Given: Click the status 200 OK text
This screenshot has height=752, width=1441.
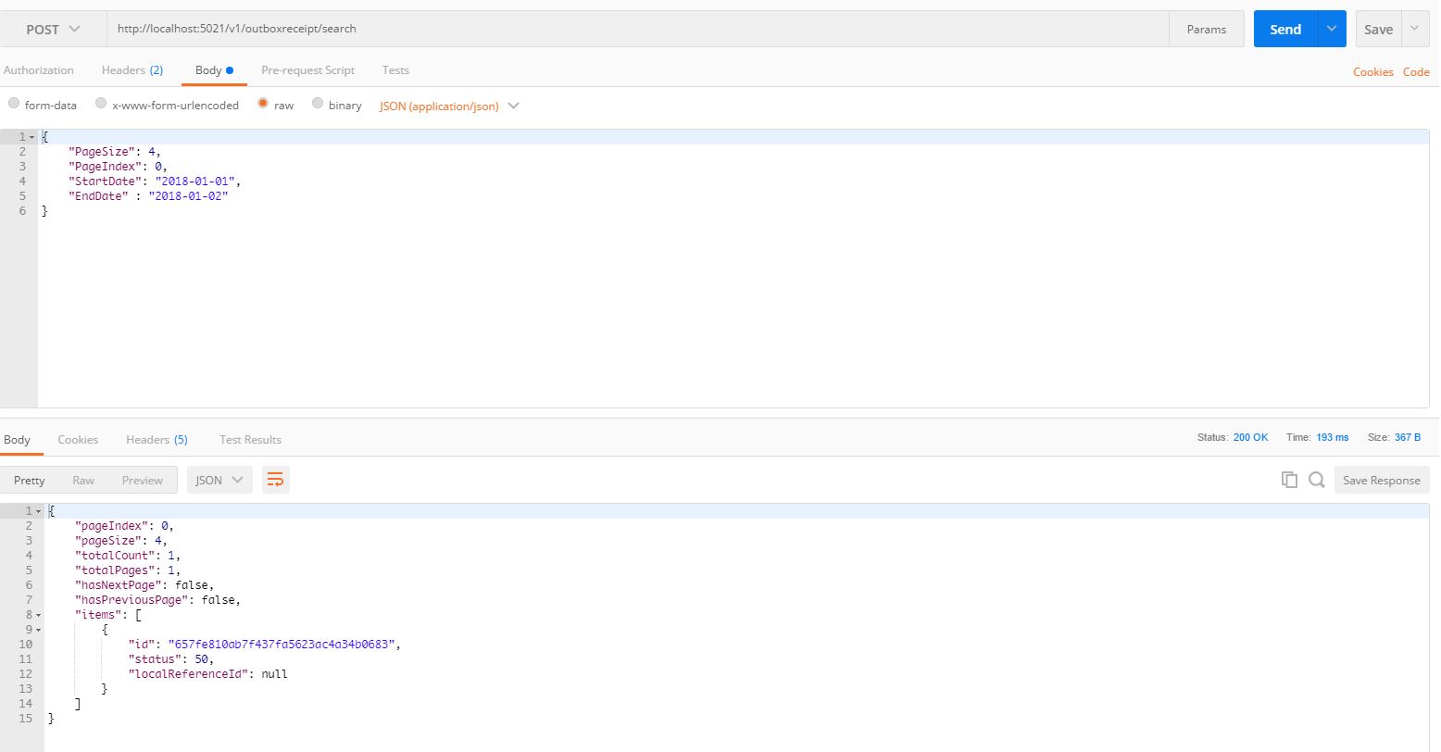Looking at the screenshot, I should (x=1250, y=437).
